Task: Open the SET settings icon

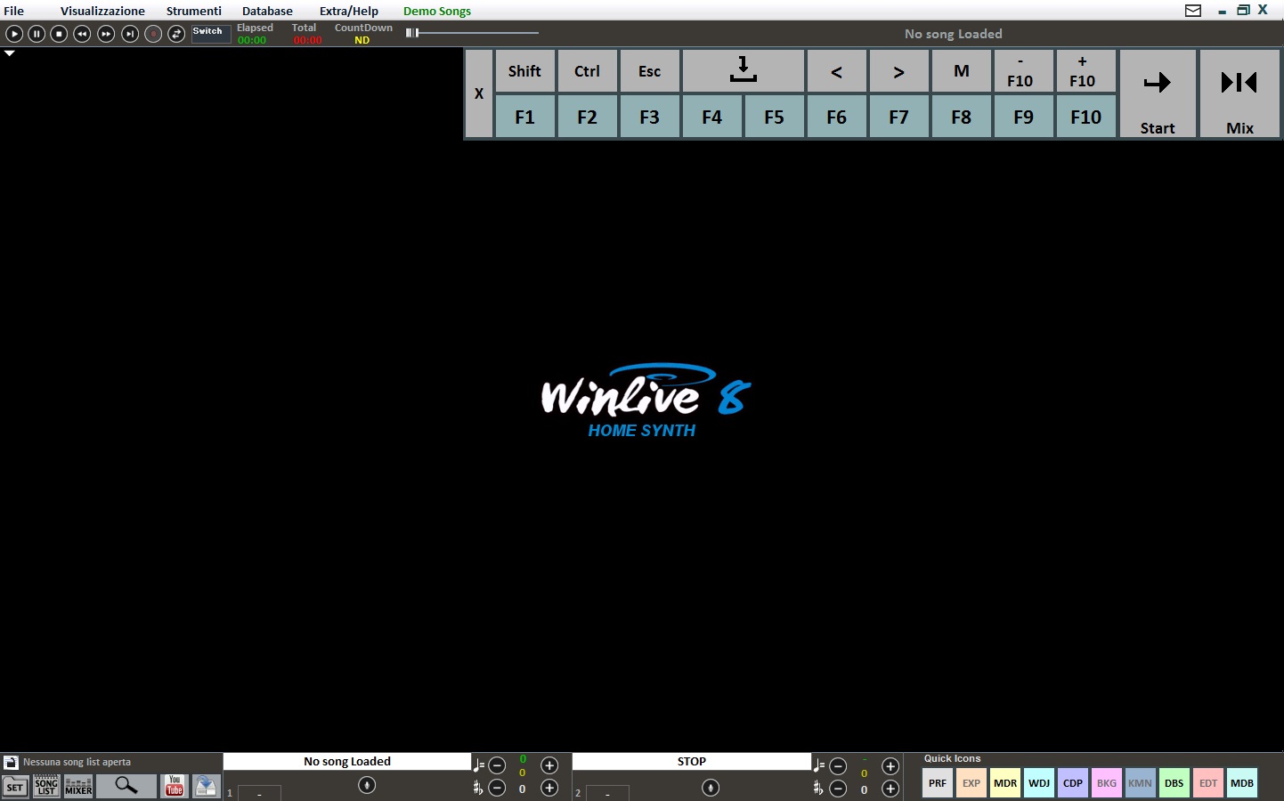Action: tap(15, 787)
